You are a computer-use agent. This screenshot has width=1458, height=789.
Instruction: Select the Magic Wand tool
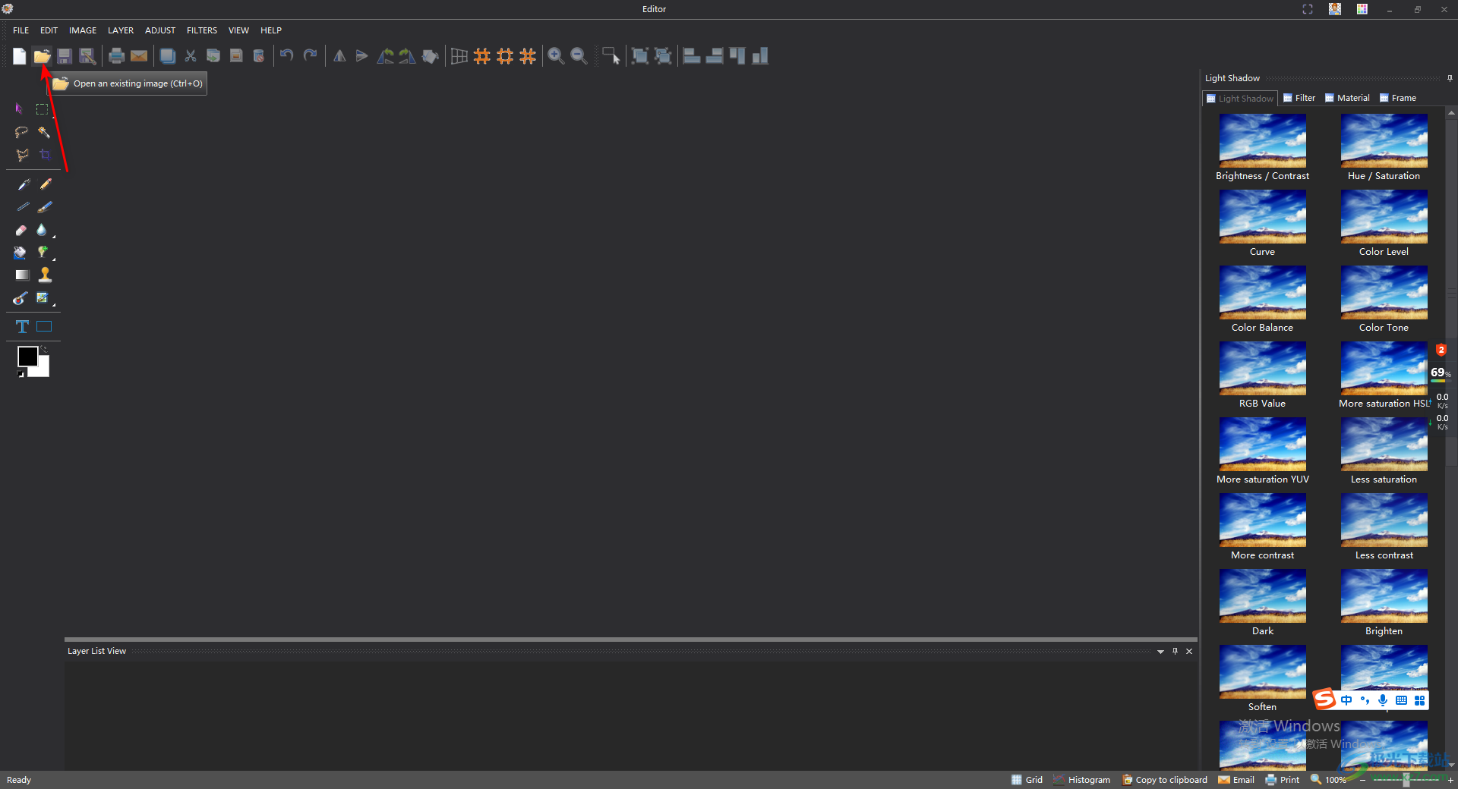[44, 132]
